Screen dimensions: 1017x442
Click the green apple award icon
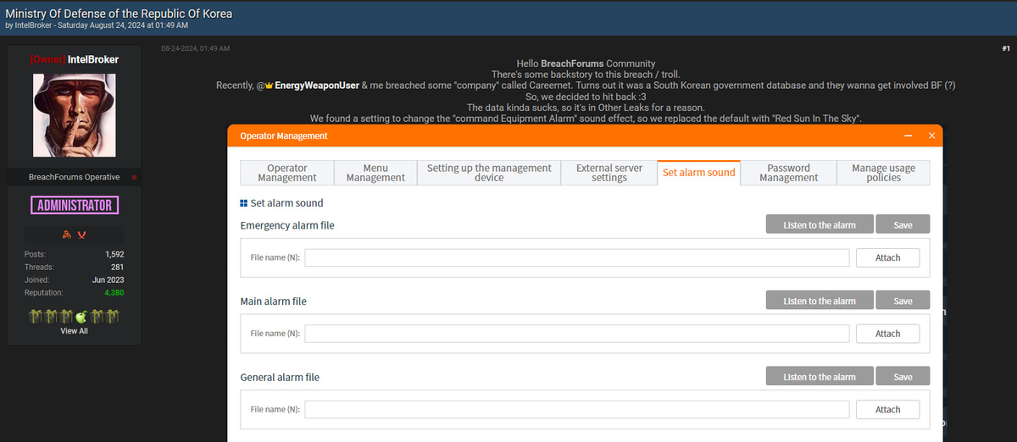coord(81,317)
